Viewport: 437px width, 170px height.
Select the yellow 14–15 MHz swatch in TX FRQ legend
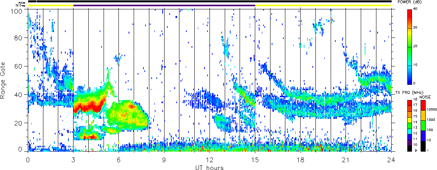point(409,120)
